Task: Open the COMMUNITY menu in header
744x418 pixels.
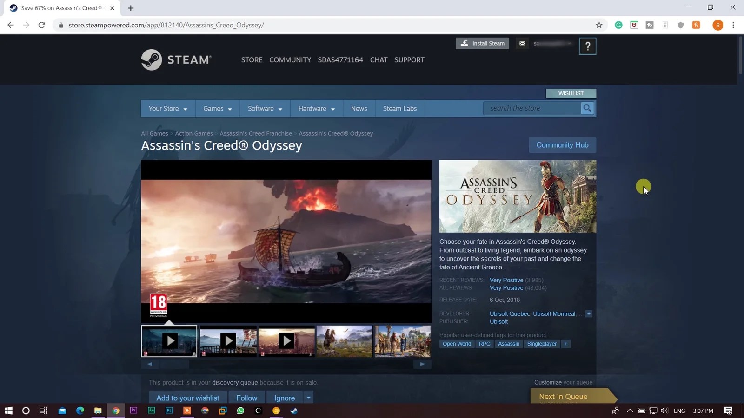Action: pyautogui.click(x=290, y=60)
